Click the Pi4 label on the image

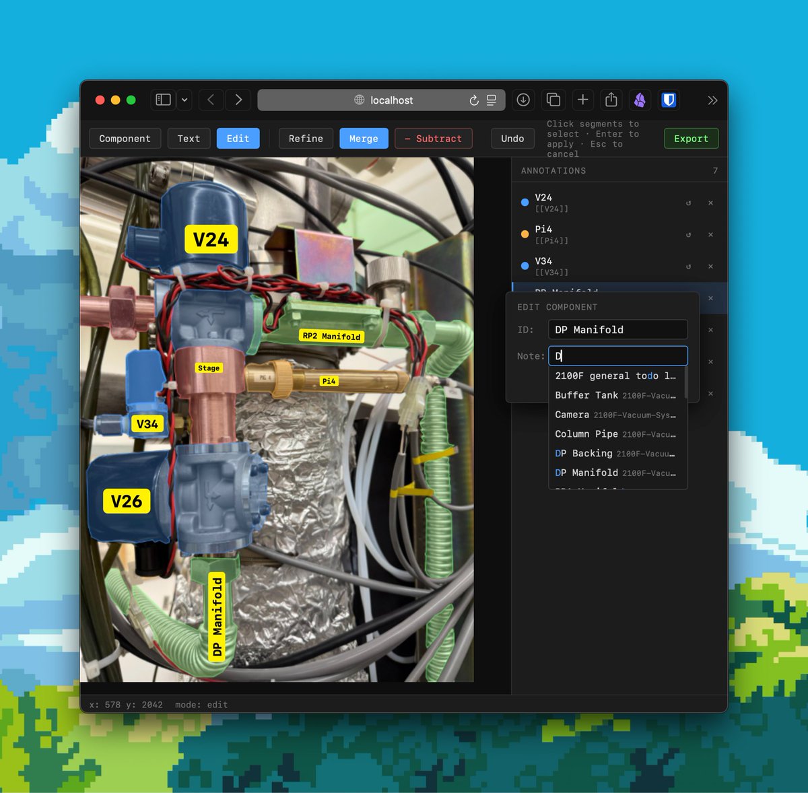click(x=329, y=381)
